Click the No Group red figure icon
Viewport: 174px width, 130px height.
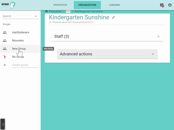coord(5,57)
